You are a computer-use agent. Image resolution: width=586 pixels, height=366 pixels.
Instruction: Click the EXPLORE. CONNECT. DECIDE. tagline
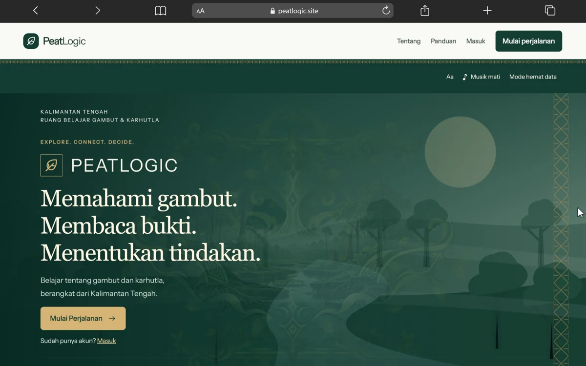click(87, 142)
